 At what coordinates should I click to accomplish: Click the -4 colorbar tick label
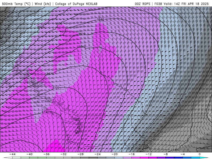point(183,154)
